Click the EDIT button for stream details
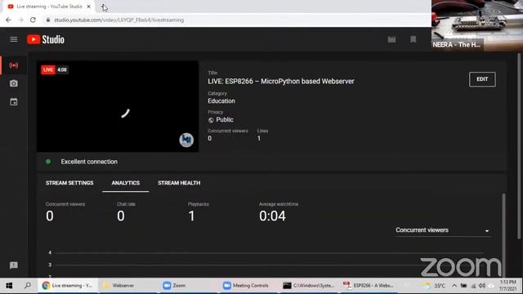The height and width of the screenshot is (294, 523). click(x=482, y=79)
